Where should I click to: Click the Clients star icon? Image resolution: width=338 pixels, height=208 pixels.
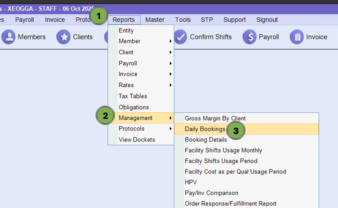tap(64, 37)
